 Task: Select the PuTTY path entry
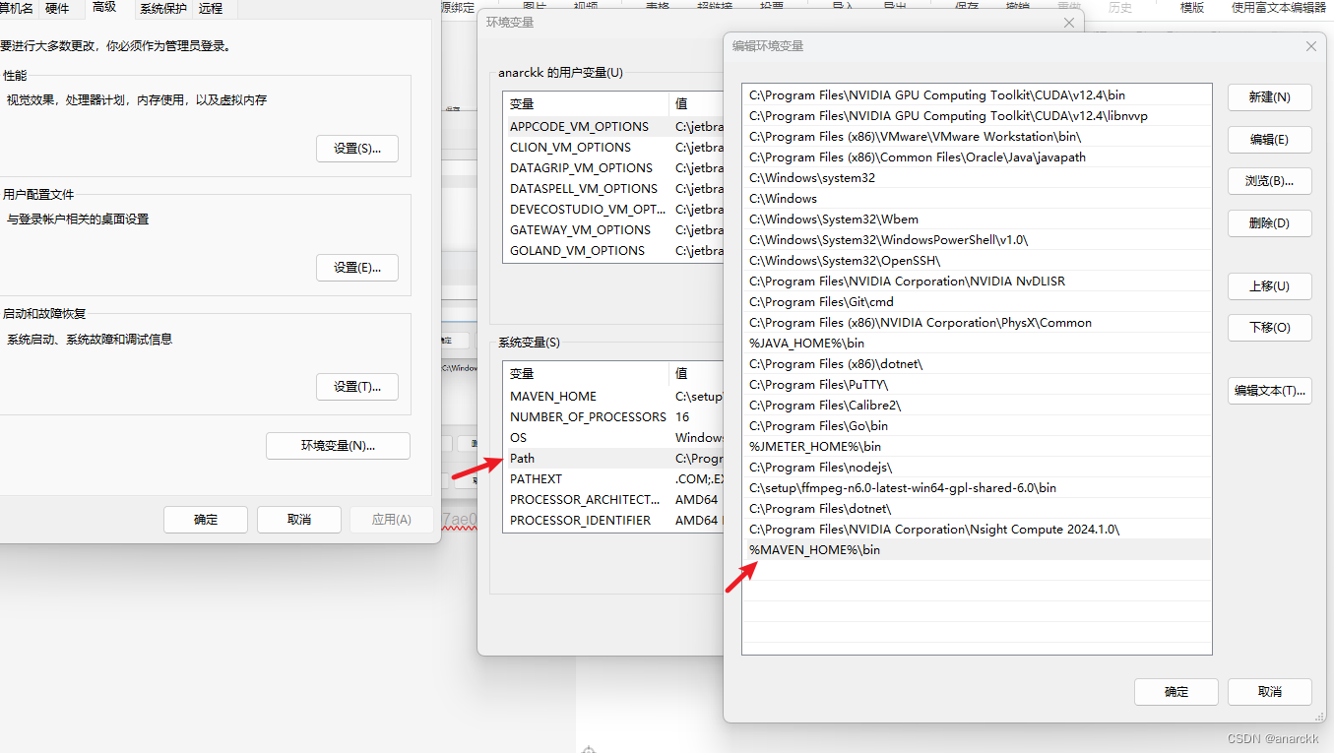(x=977, y=385)
